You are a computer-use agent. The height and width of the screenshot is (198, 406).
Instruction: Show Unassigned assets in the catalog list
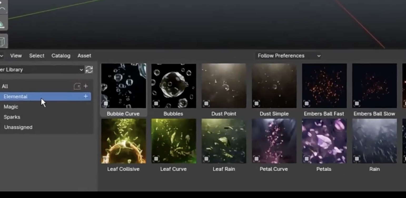pos(18,127)
